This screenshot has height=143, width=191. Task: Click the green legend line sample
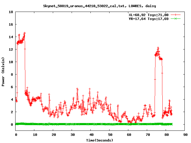click(175, 18)
